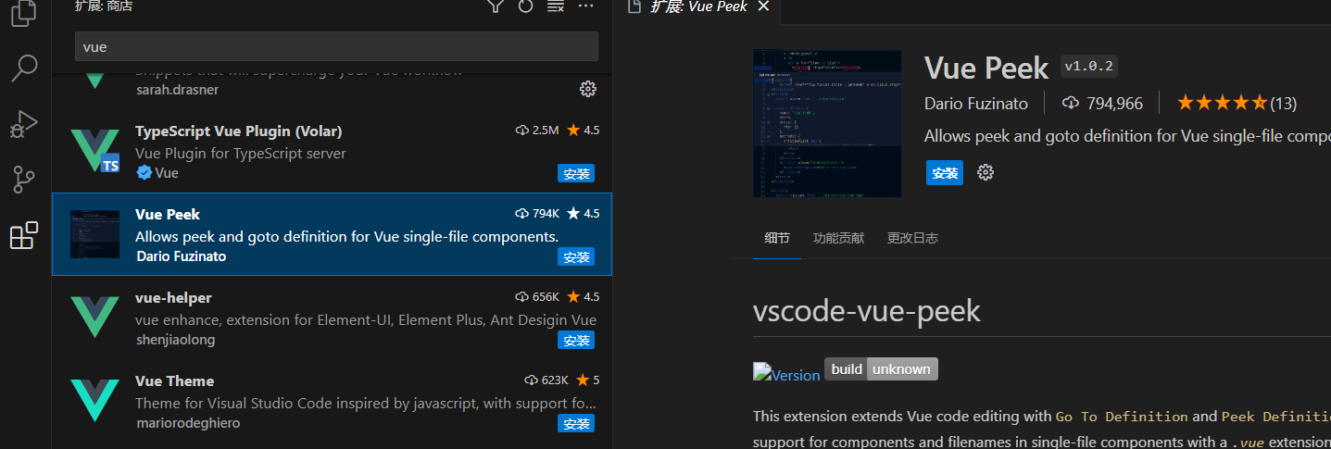Click the Vue Peek list rating 4.5
1331x449 pixels.
[583, 214]
